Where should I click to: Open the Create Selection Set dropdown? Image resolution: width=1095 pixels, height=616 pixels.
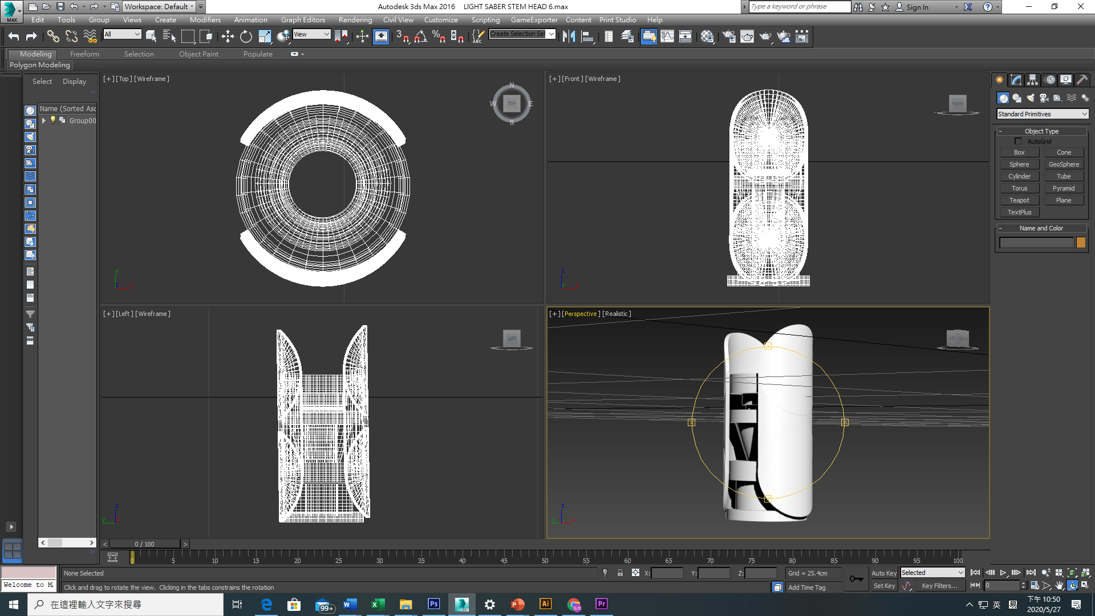(x=522, y=34)
